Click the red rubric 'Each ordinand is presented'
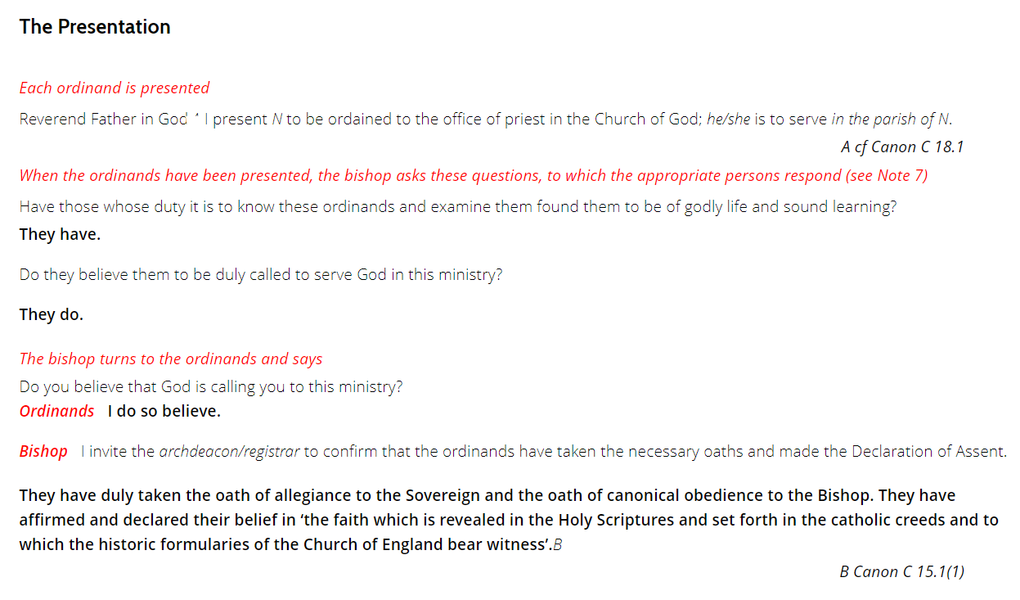The width and height of the screenshot is (1020, 600). [x=115, y=88]
